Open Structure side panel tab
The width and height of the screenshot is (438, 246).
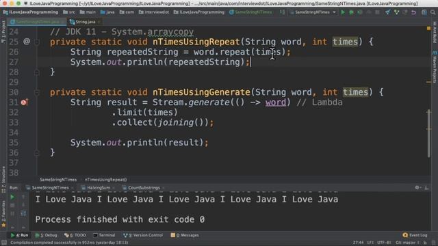coord(3,180)
